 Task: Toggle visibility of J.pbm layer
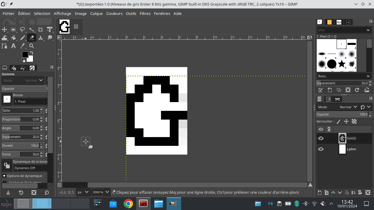(321, 149)
